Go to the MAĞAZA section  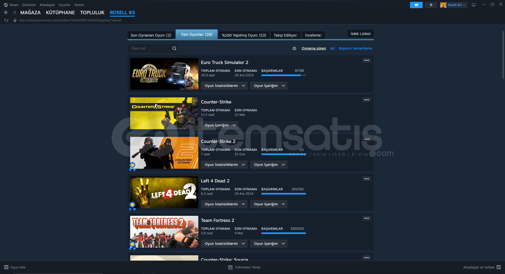point(31,12)
